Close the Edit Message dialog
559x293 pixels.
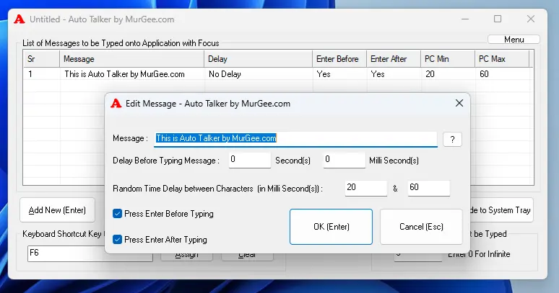(x=459, y=103)
